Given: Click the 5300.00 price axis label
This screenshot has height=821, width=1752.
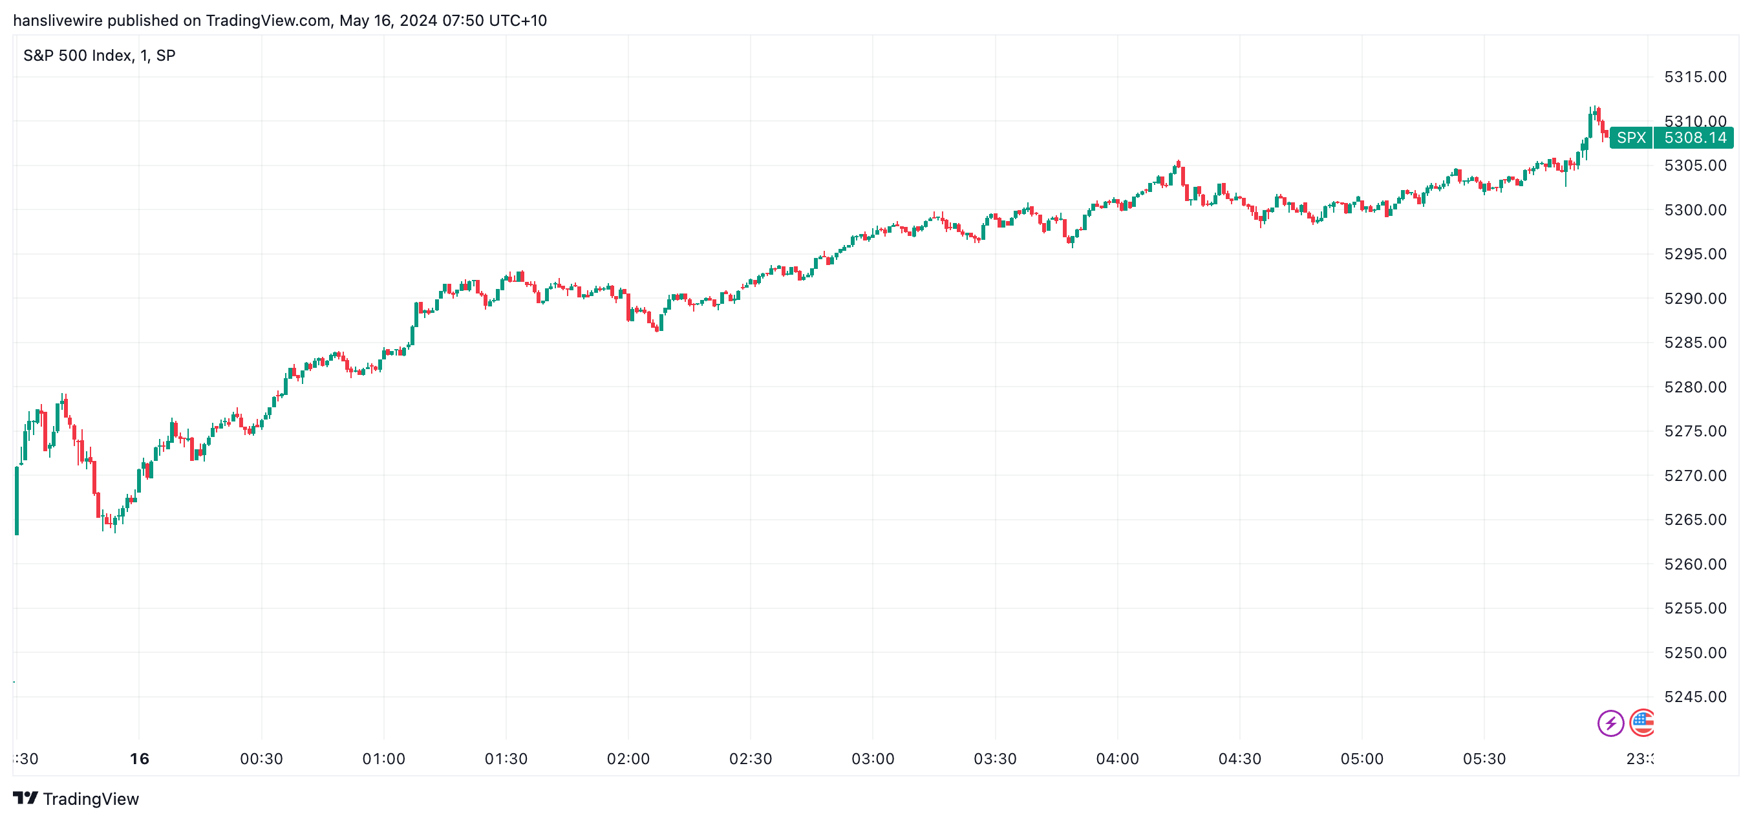Looking at the screenshot, I should click(1695, 210).
